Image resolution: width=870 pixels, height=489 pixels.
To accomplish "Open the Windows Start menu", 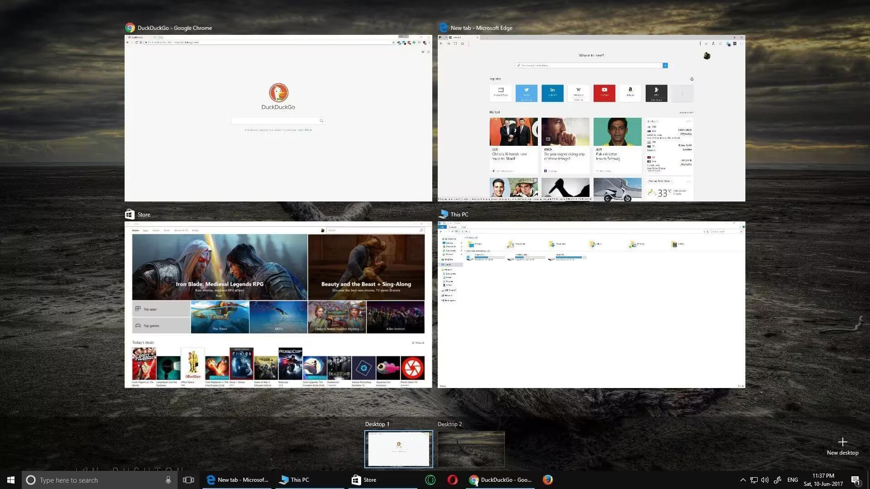I will (11, 480).
